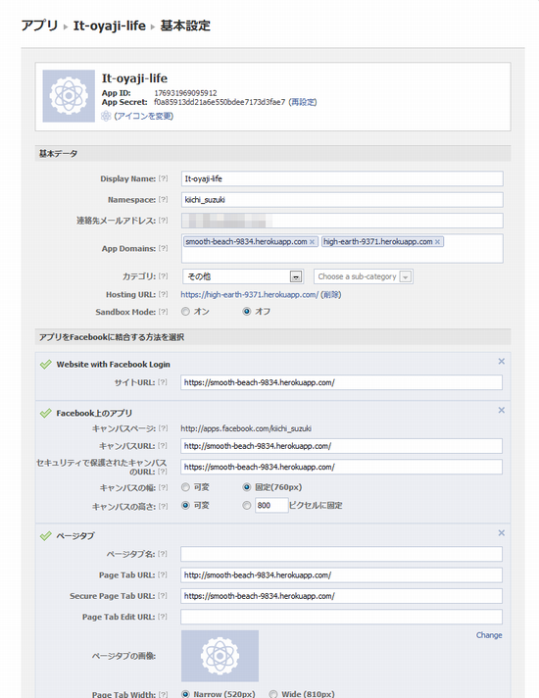This screenshot has width=539, height=698.
Task: Focus the Page Tab Edit URL field
Action: (x=341, y=617)
